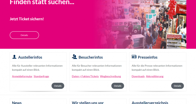This screenshot has width=196, height=104.
Task: Follow the Downloads link
Action: (x=138, y=76)
